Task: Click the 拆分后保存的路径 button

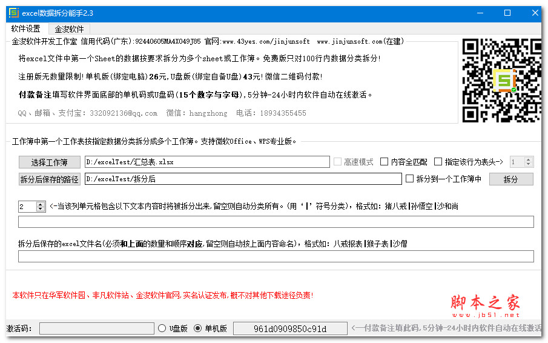Action: coord(49,179)
